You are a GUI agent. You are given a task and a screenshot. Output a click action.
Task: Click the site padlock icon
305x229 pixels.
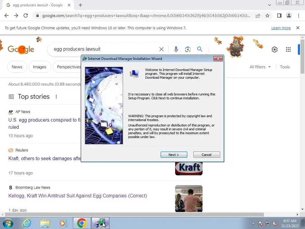pyautogui.click(x=38, y=16)
